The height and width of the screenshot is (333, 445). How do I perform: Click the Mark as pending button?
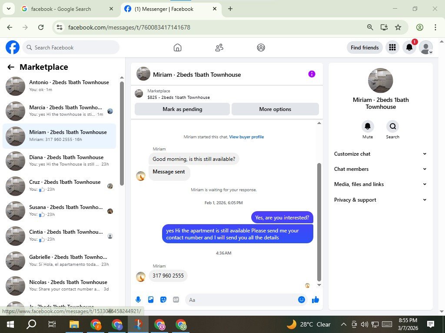[x=182, y=109]
